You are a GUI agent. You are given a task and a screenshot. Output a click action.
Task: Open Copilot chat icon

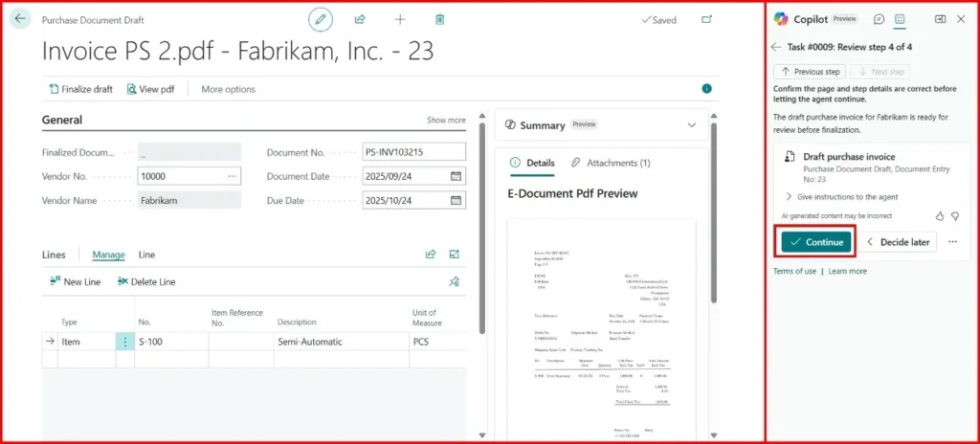coord(879,19)
